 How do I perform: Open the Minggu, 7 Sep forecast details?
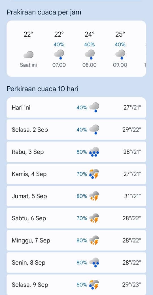point(76,240)
